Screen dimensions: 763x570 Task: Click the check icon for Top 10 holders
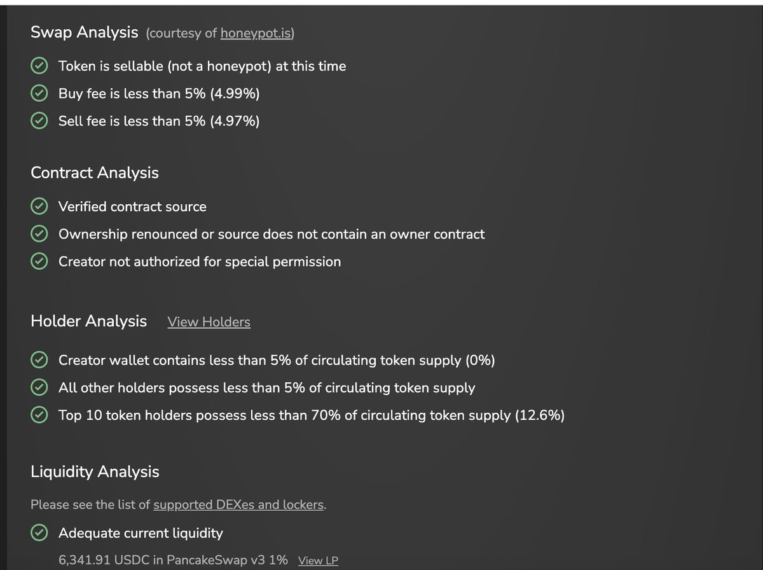[39, 415]
